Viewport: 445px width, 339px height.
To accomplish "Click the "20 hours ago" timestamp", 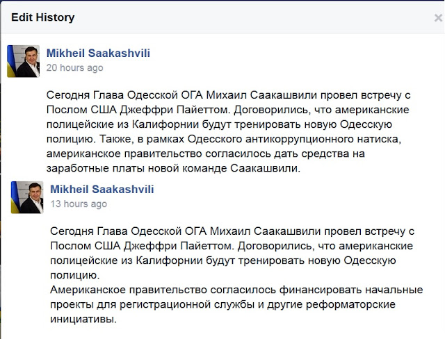I will (x=74, y=68).
